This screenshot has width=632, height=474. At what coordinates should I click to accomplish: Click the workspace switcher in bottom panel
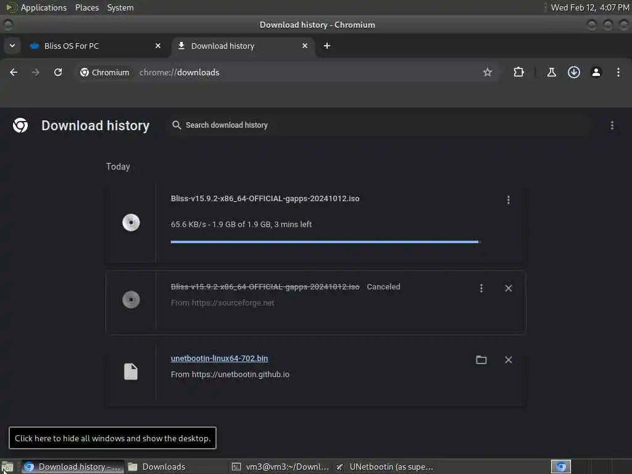point(560,467)
